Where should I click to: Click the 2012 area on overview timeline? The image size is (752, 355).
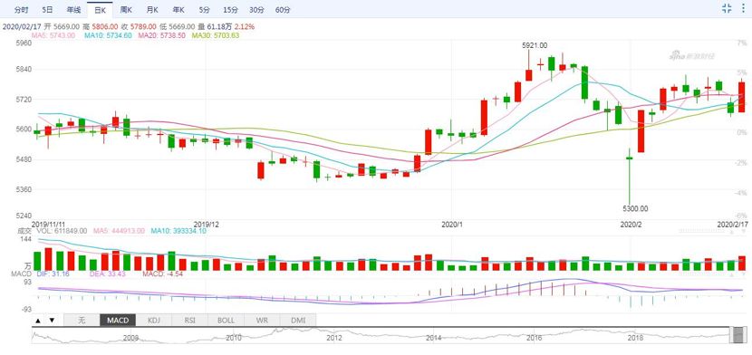[x=333, y=338]
